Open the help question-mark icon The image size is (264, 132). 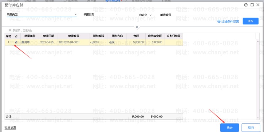246,5
